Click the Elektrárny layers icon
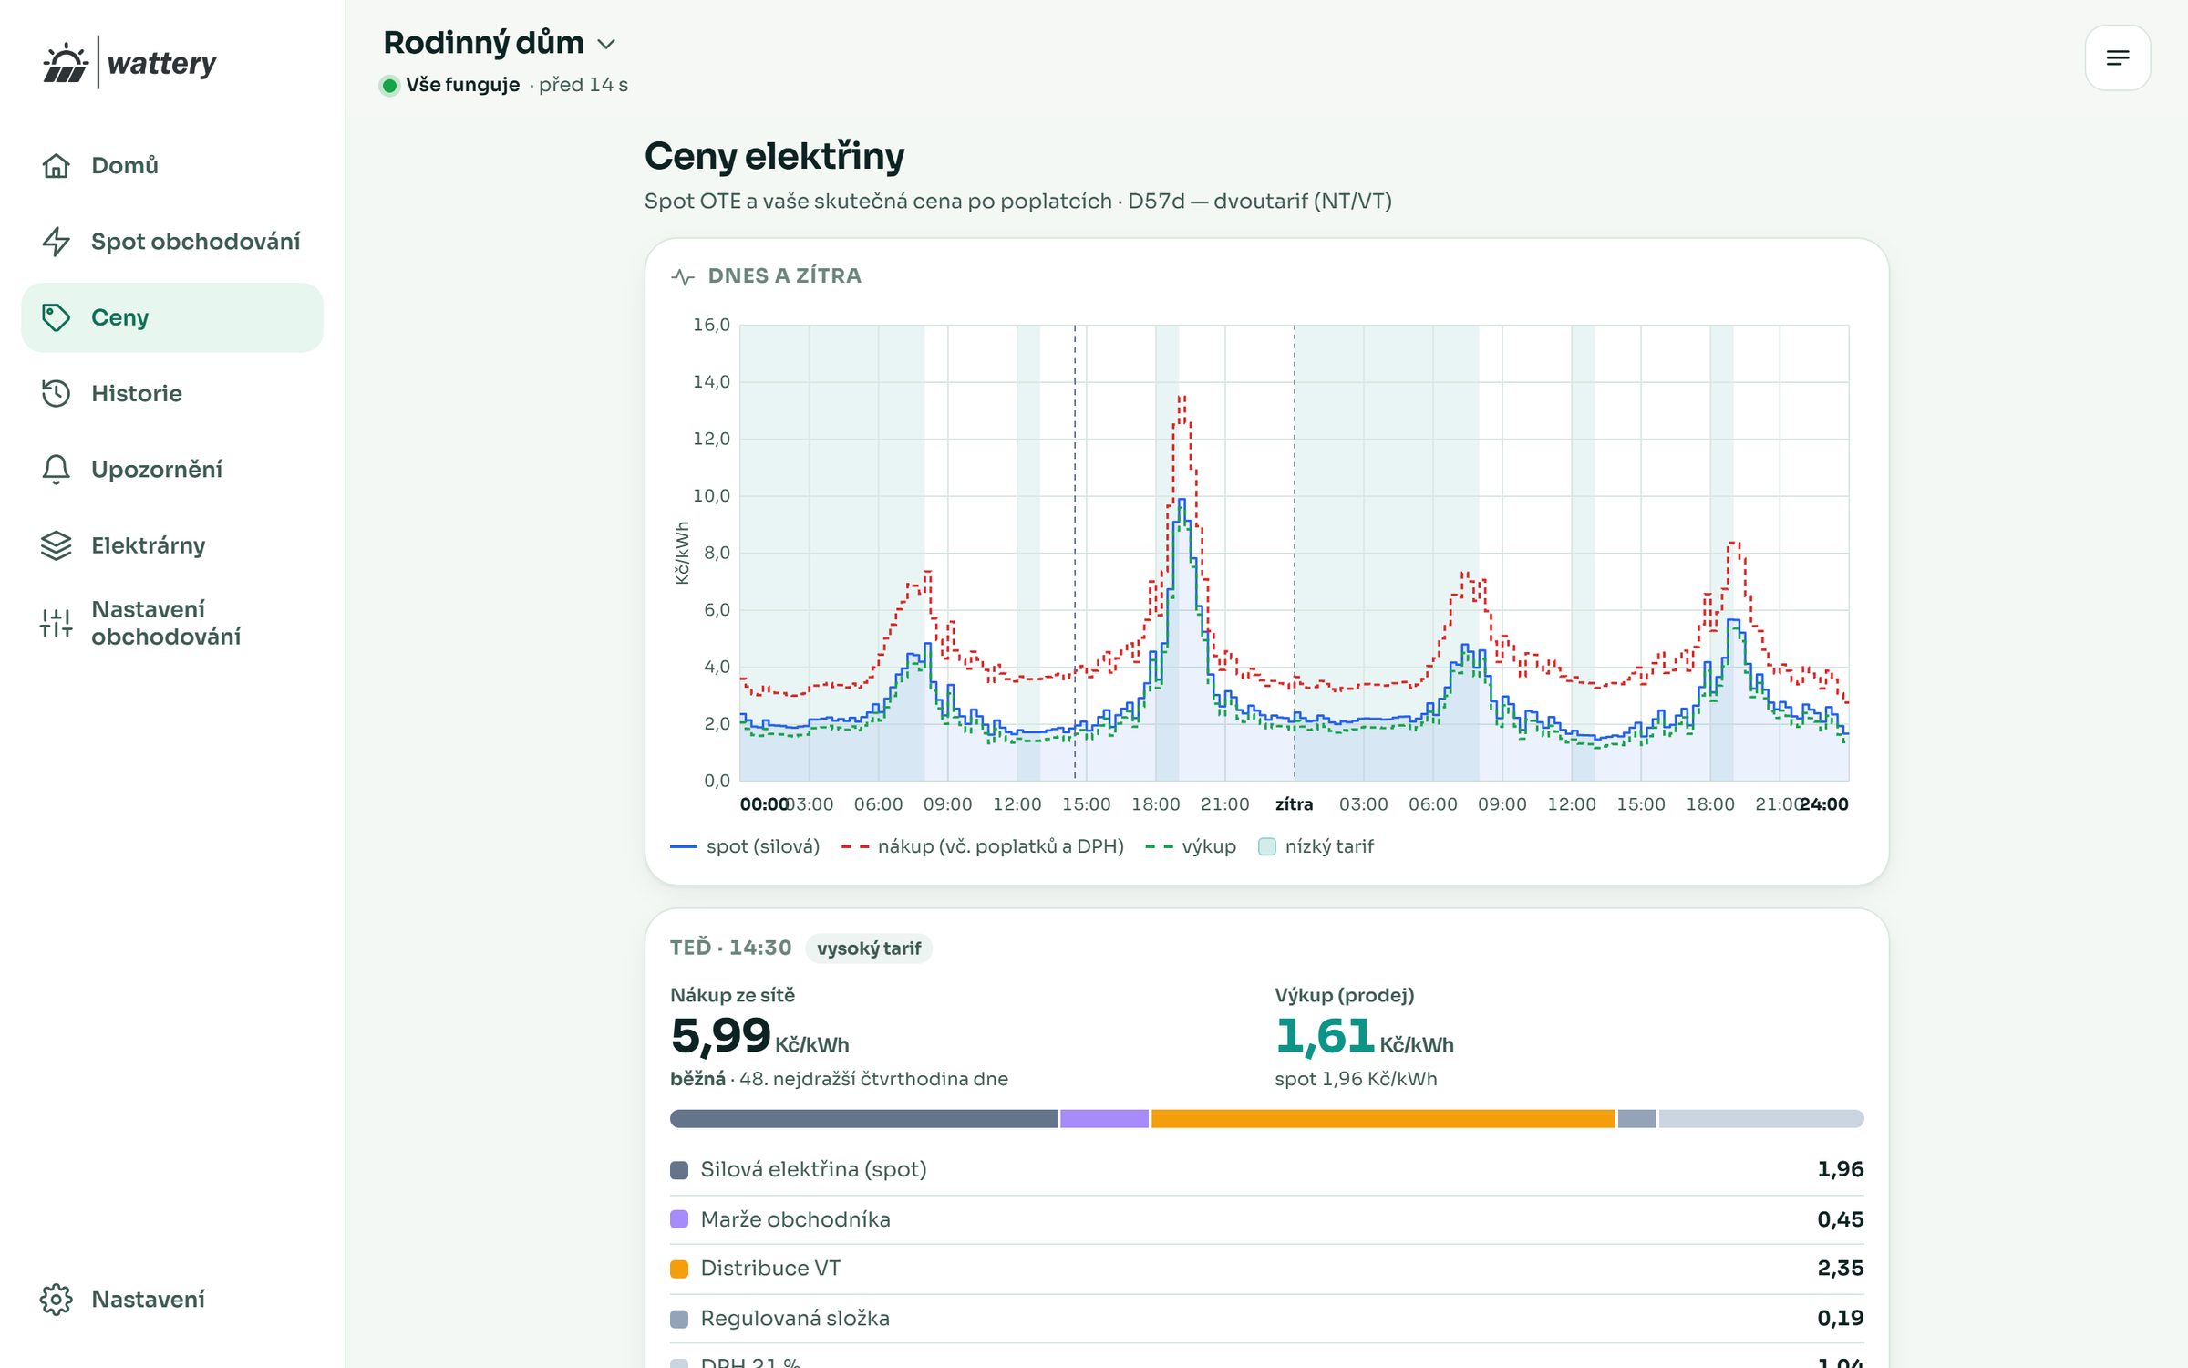Viewport: 2188px width, 1368px height. [57, 545]
